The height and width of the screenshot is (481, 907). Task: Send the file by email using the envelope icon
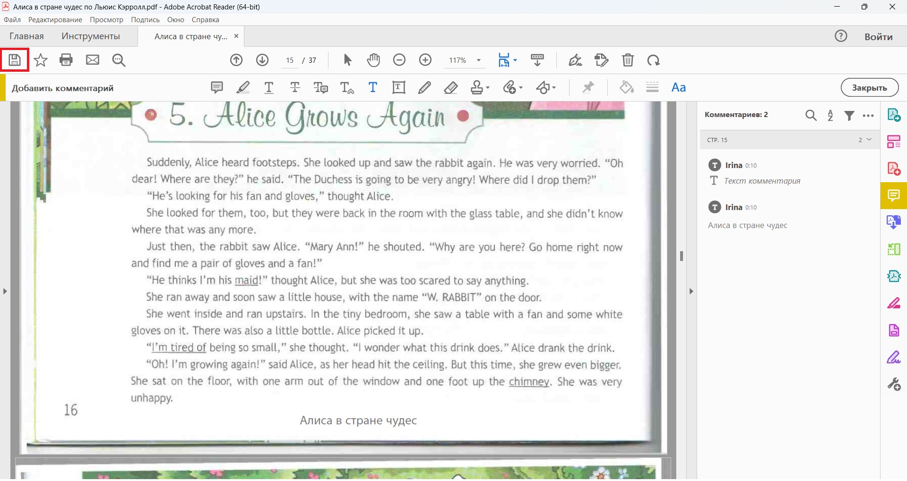(93, 60)
